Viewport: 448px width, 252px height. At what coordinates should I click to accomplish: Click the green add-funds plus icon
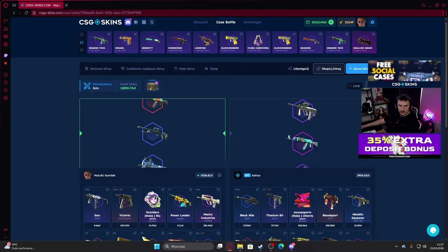click(331, 22)
